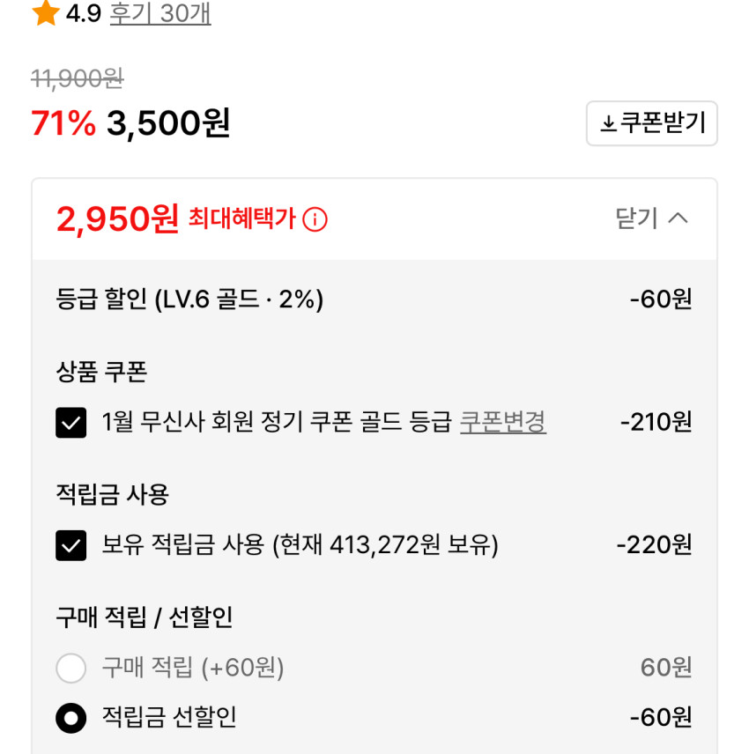The height and width of the screenshot is (754, 749).
Task: Click the -210원 coupon discount amount
Action: [656, 422]
